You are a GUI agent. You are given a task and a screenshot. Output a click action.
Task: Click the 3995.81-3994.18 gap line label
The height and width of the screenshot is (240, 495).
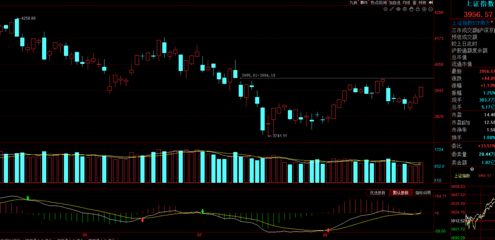pyautogui.click(x=258, y=76)
